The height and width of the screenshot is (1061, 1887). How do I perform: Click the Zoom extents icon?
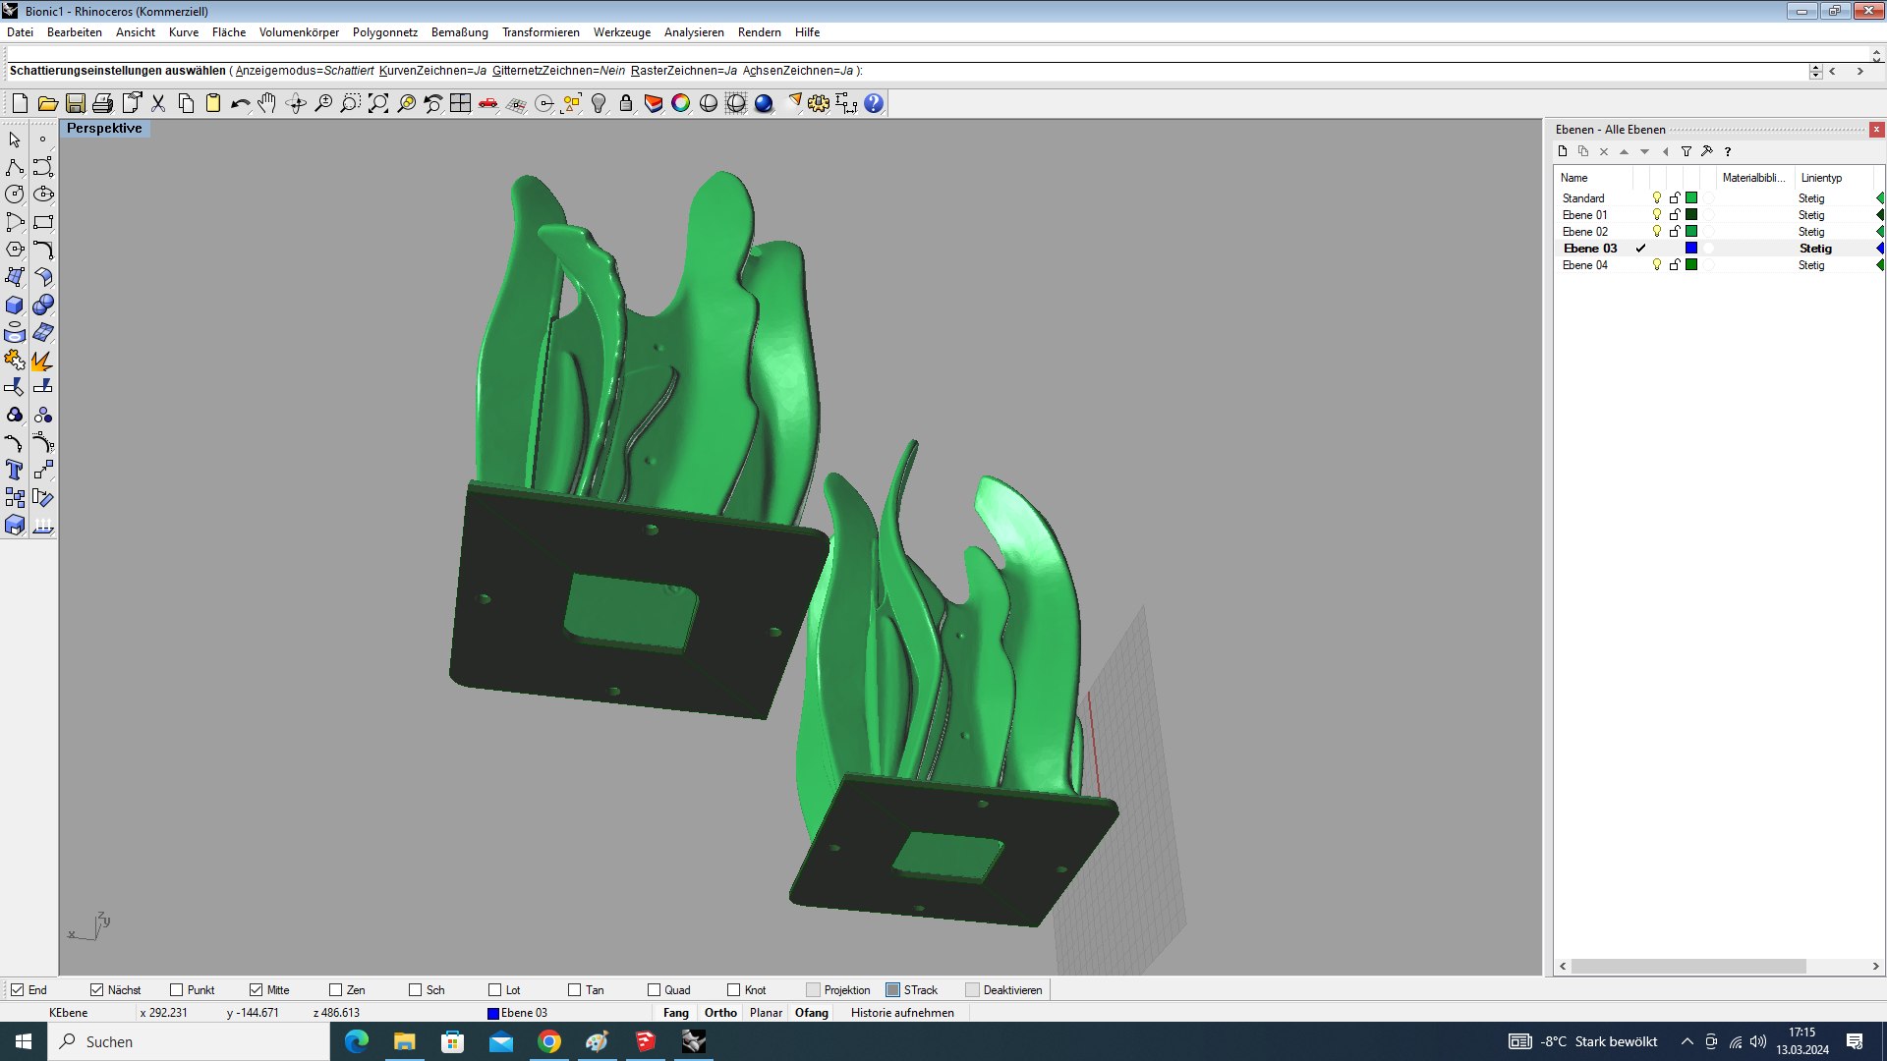(378, 103)
